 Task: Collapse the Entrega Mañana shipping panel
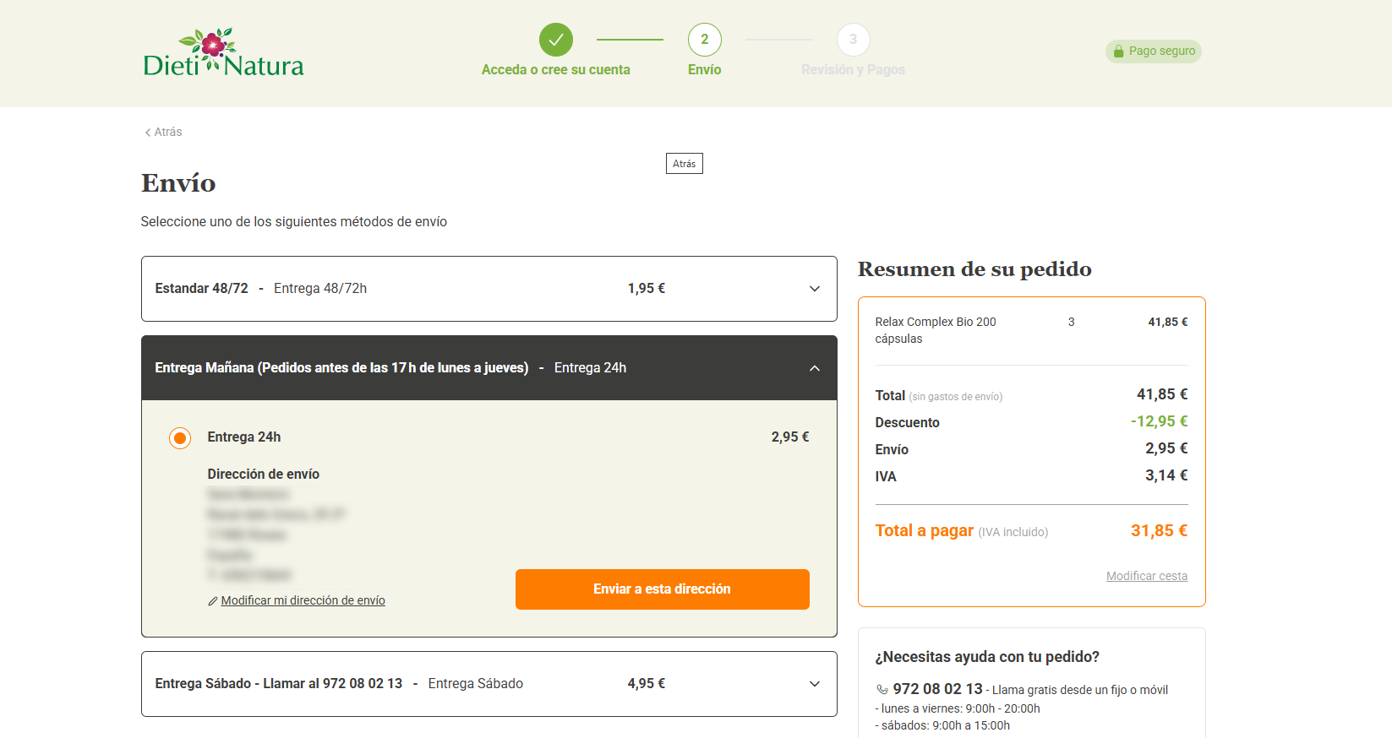pyautogui.click(x=814, y=368)
